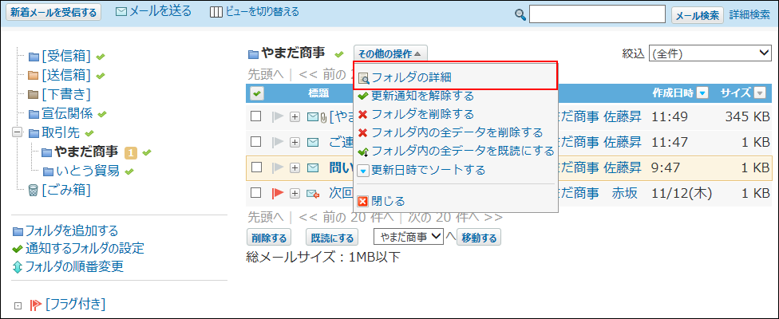
Task: Click the envelope icon on 11:47 row
Action: (x=313, y=143)
